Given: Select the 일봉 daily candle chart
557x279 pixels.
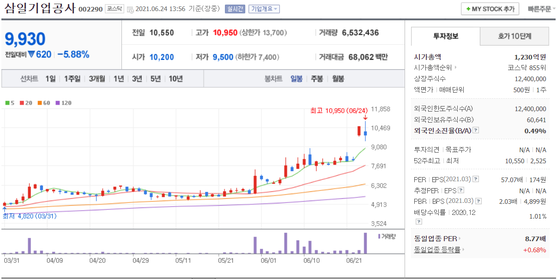Looking at the screenshot, I should pyautogui.click(x=297, y=79).
